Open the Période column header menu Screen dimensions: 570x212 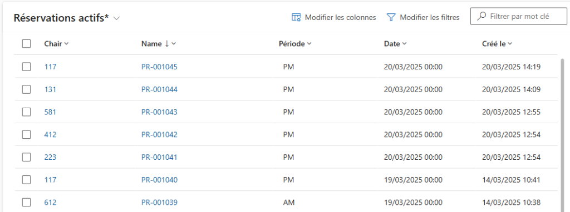(295, 44)
